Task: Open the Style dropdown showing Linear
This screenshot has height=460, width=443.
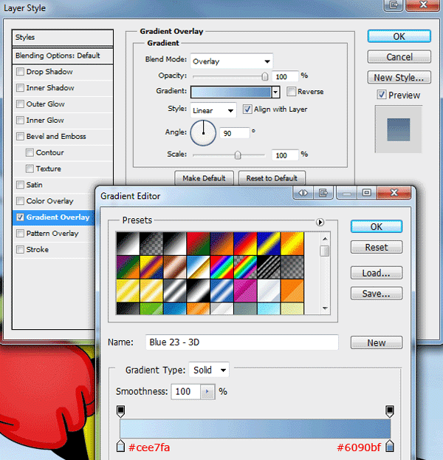Action: 213,110
